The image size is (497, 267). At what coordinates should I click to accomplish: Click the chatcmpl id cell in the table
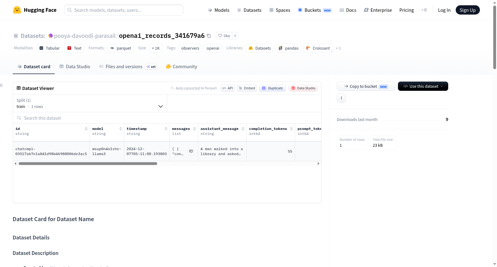pos(51,151)
